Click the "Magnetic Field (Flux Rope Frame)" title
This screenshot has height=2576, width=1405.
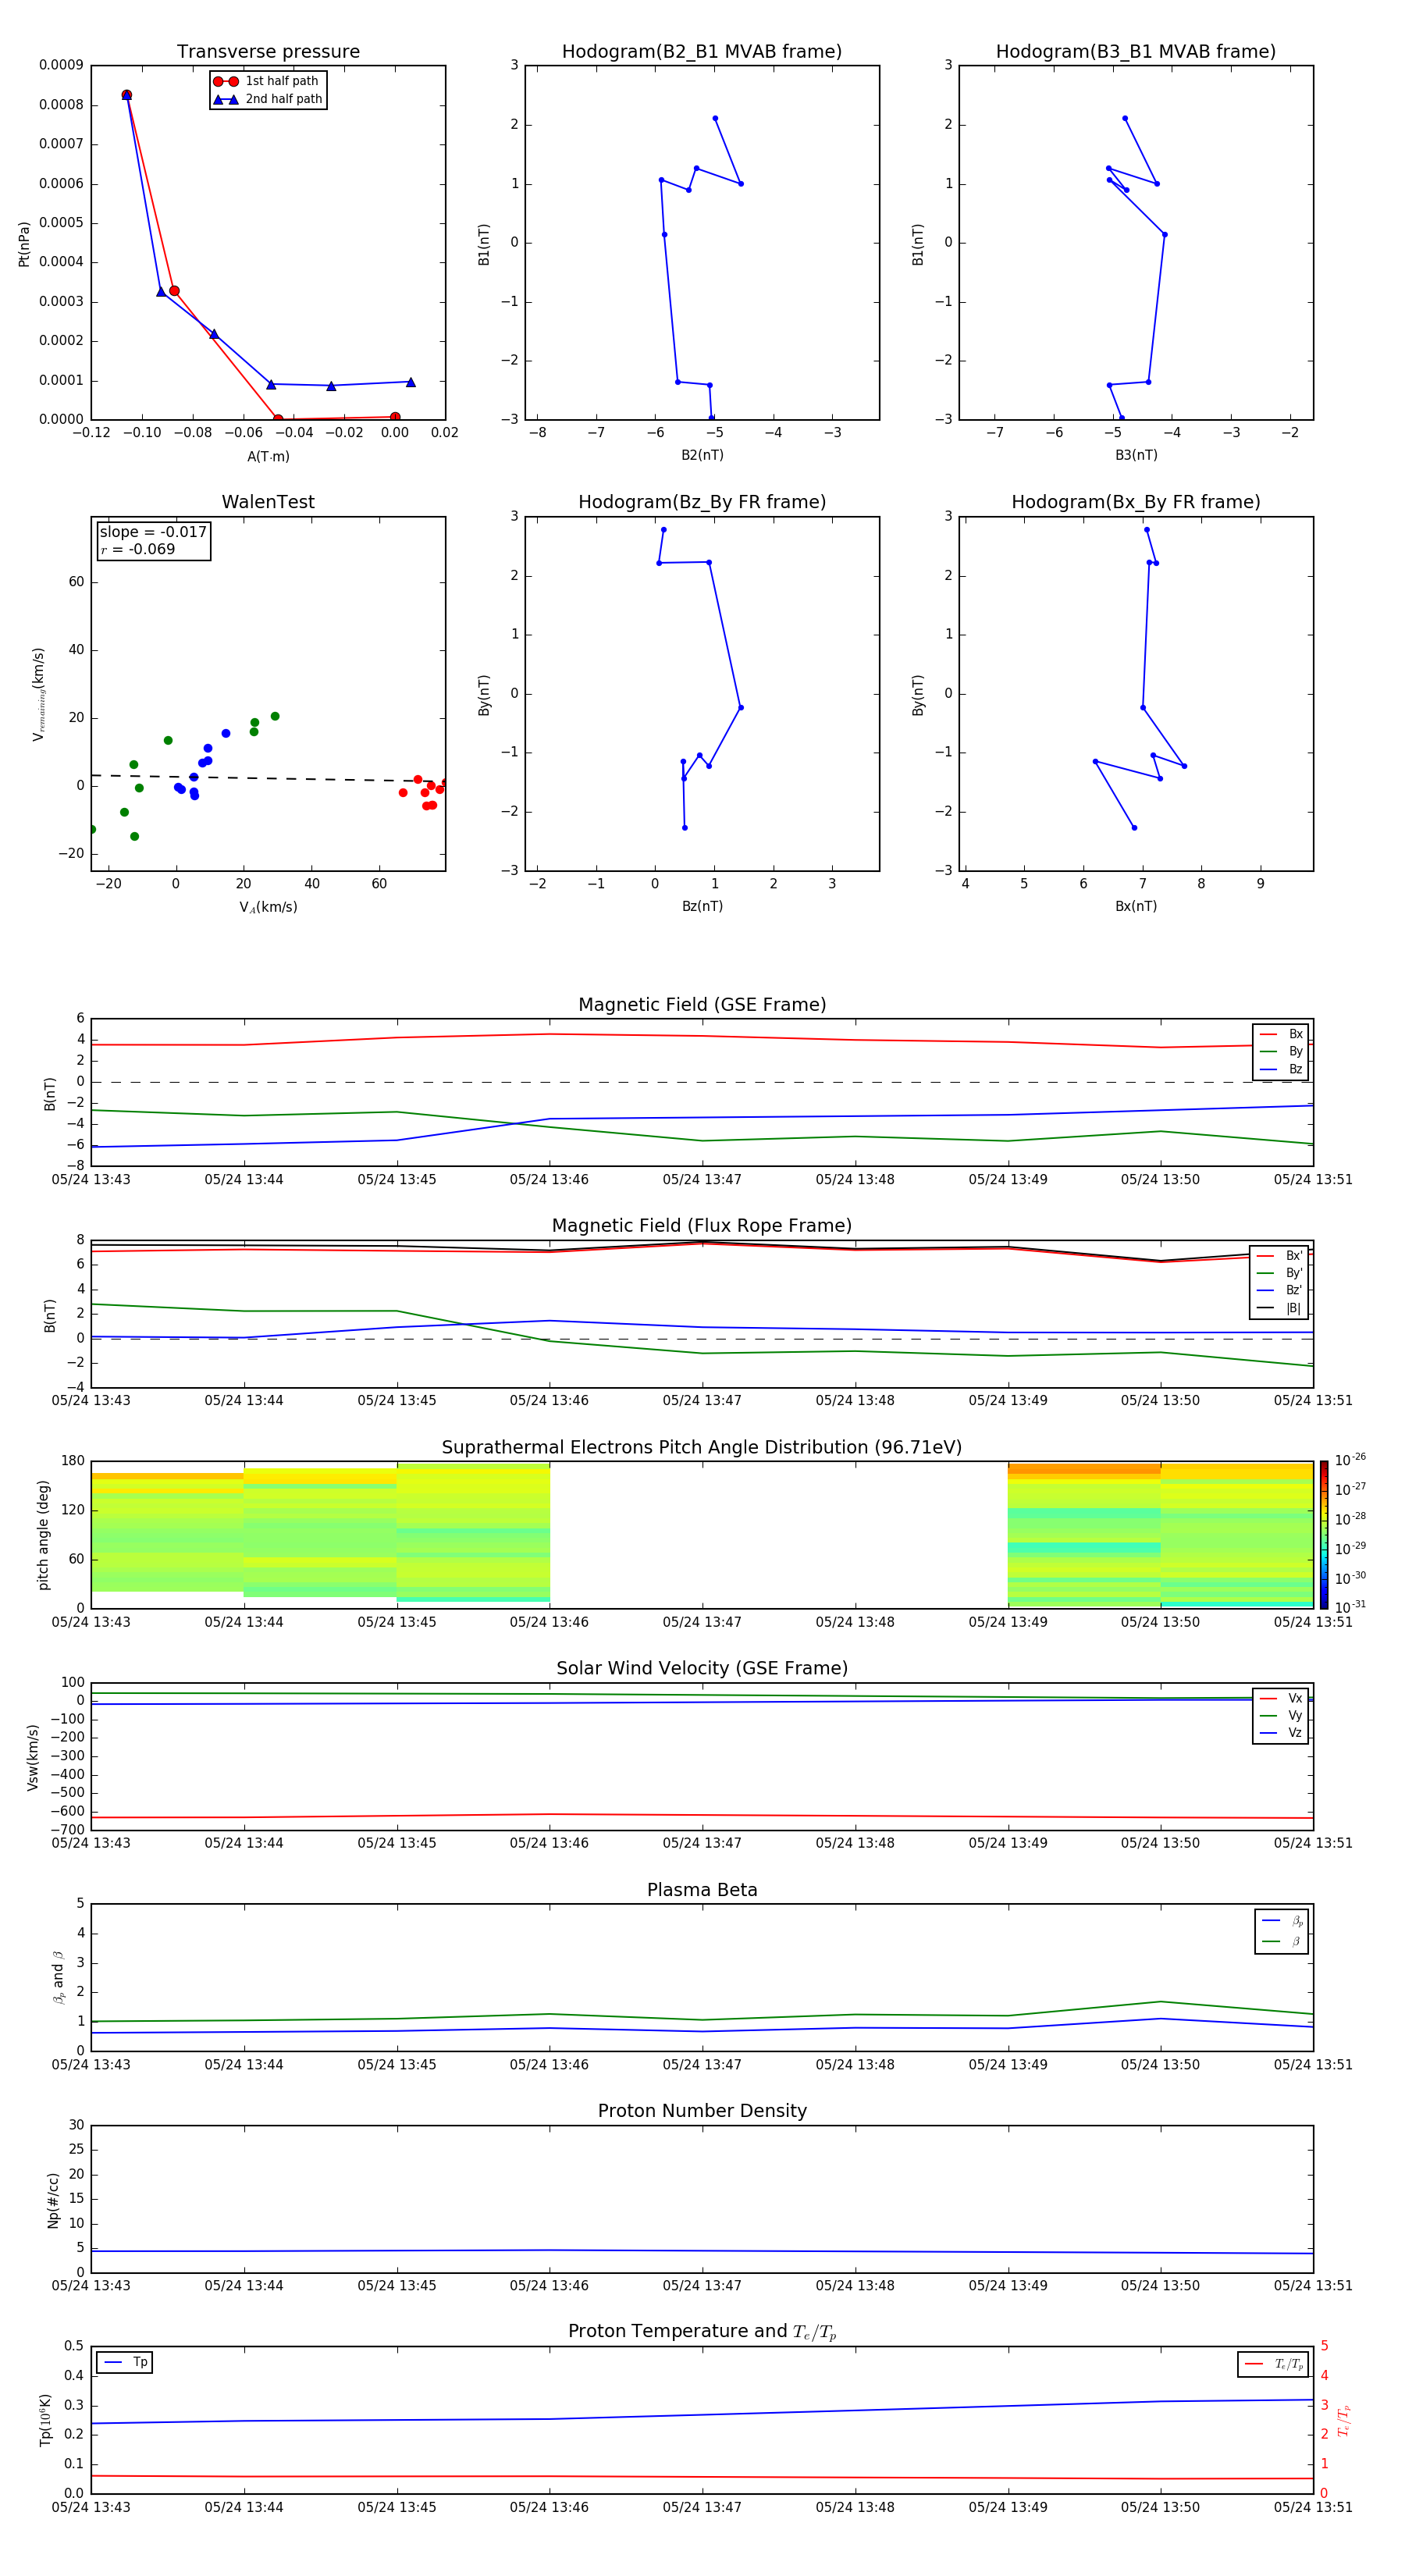point(702,1226)
